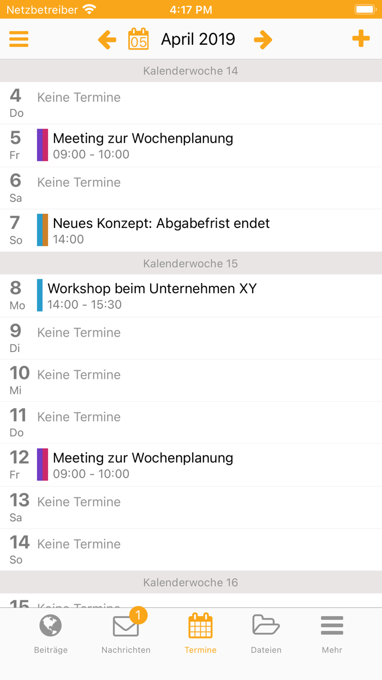Go to previous month with left arrow
This screenshot has width=382, height=680.
click(x=107, y=39)
